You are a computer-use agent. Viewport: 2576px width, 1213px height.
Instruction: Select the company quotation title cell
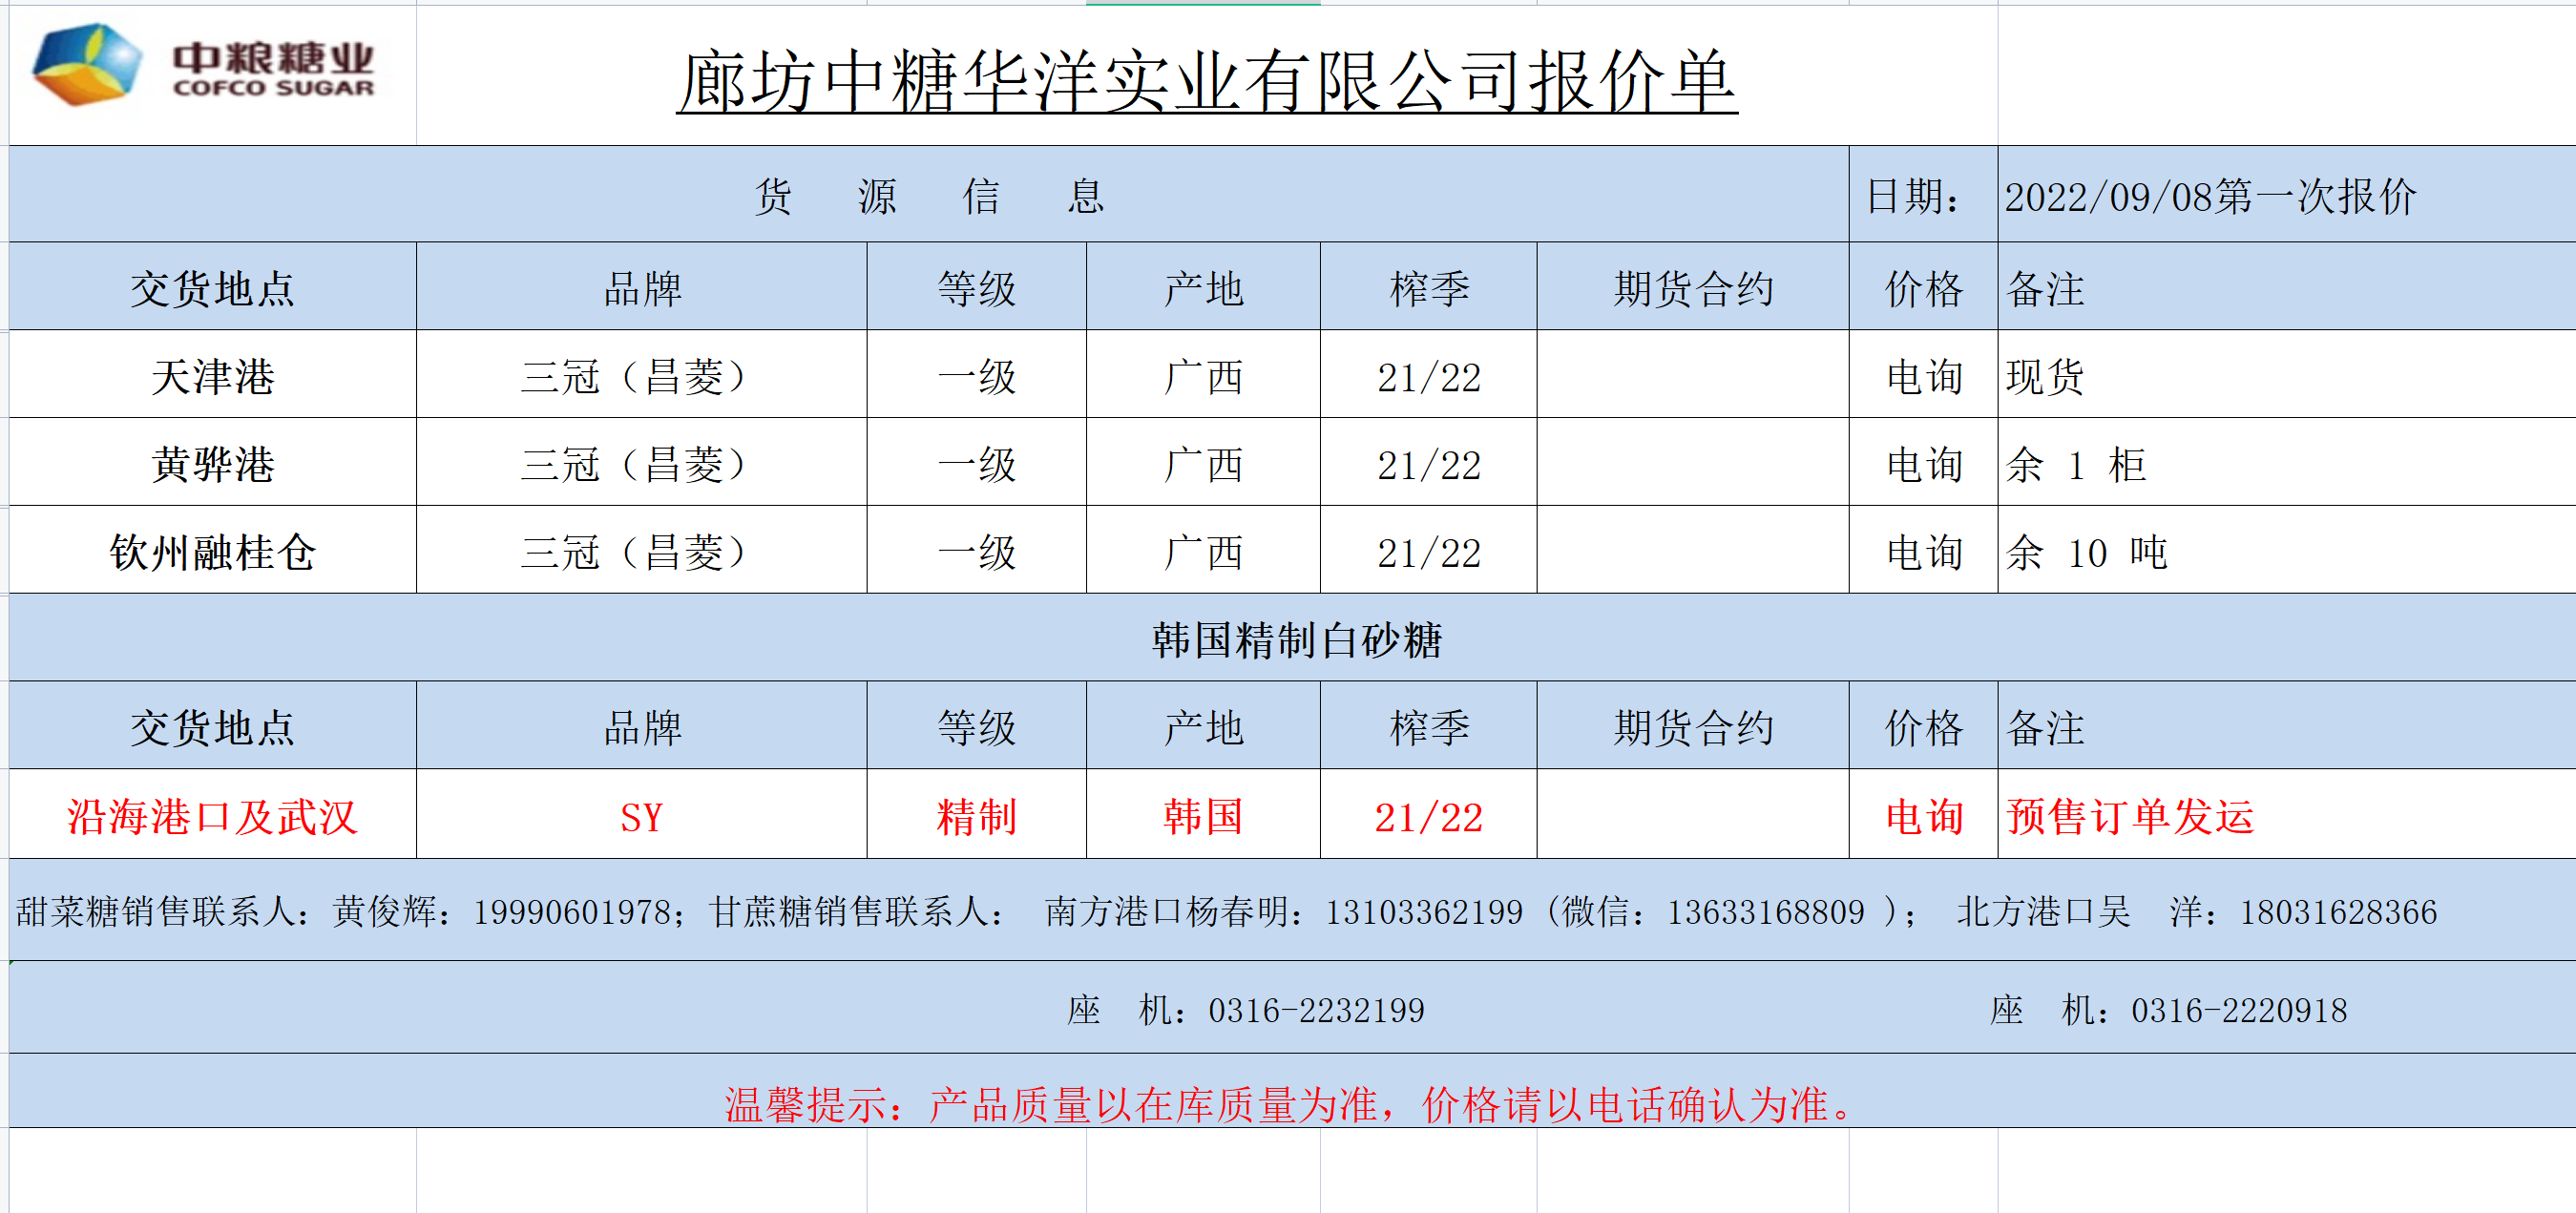[x=1206, y=81]
